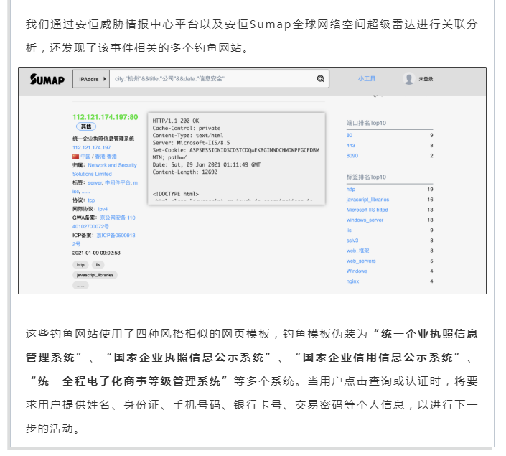This screenshot has height=456, width=506.
Task: Click the iis tag chip
Action: (x=98, y=265)
